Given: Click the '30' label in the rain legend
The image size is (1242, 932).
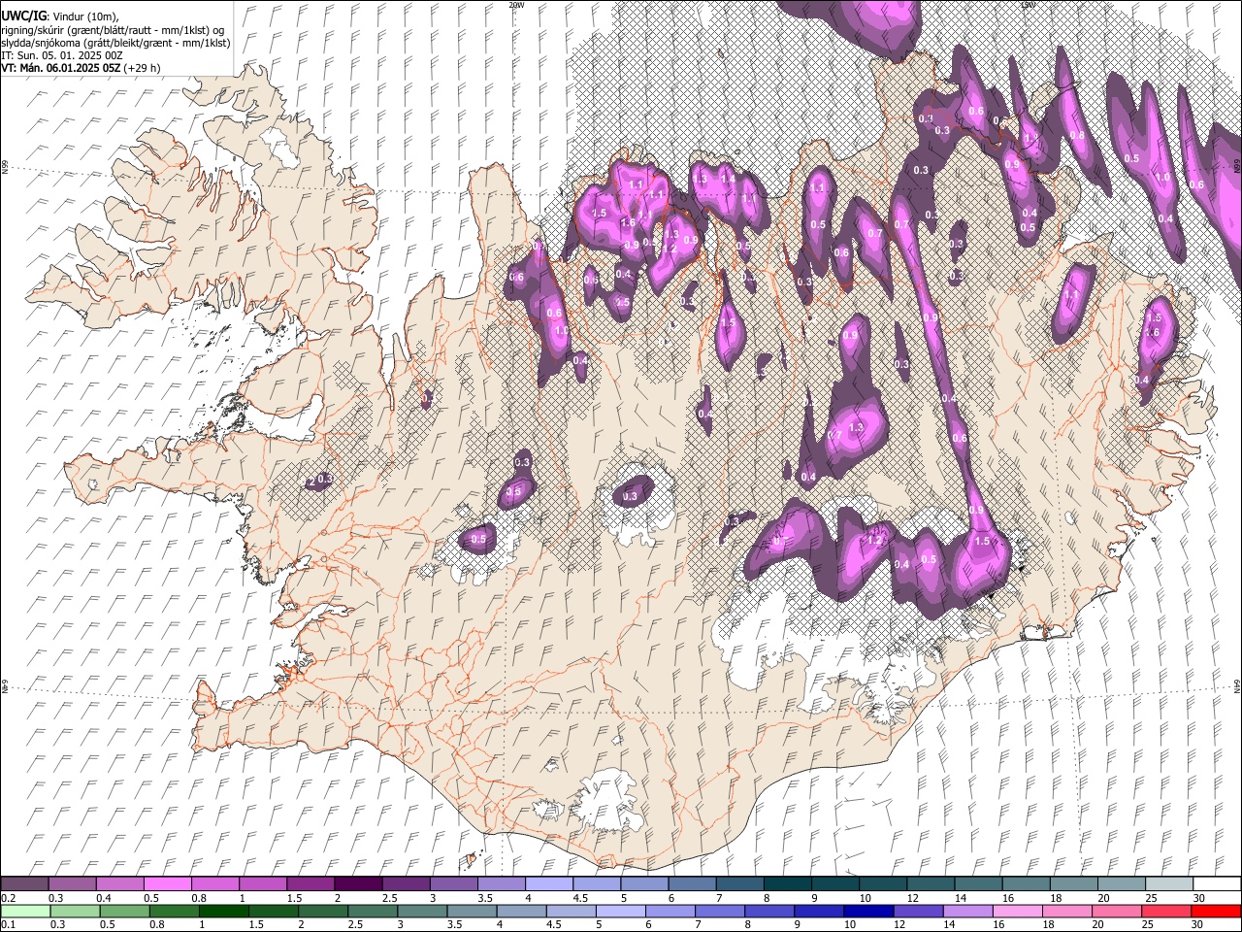Looking at the screenshot, I should coord(1199,924).
